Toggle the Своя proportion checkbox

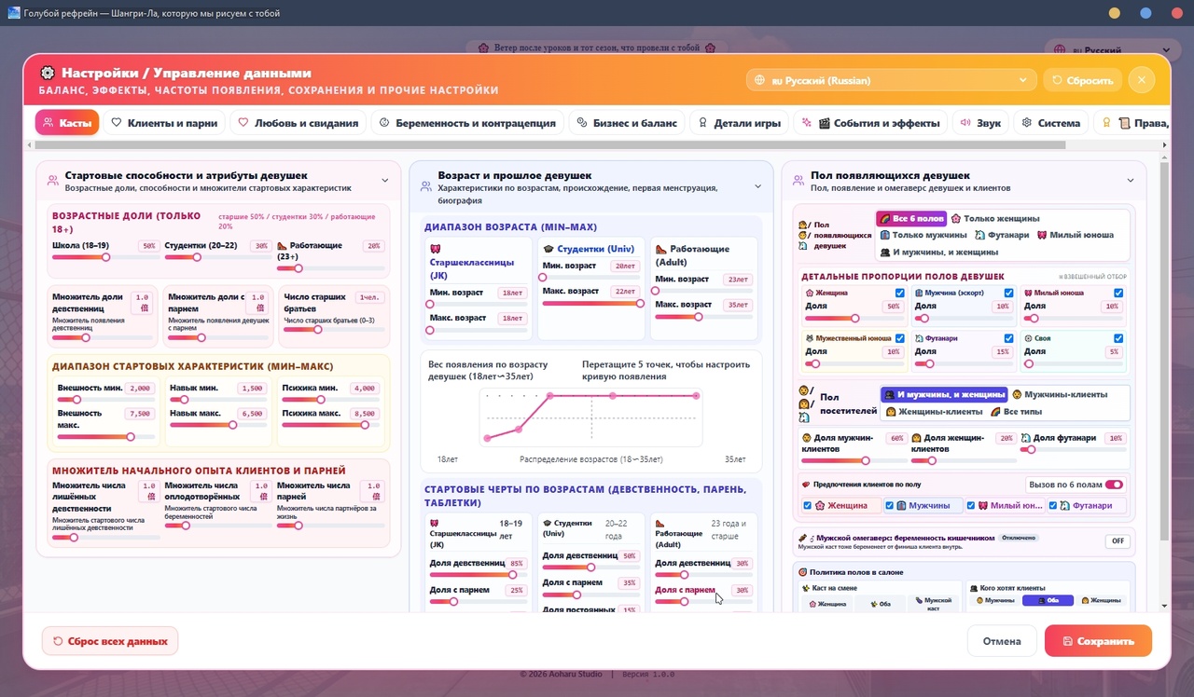1118,338
